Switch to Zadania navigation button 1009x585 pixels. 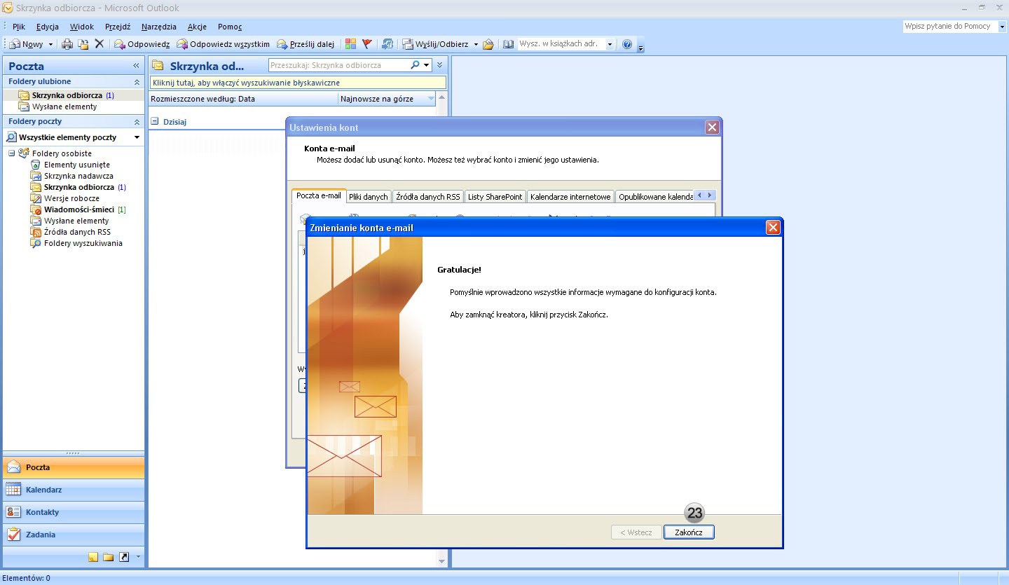[x=74, y=535]
